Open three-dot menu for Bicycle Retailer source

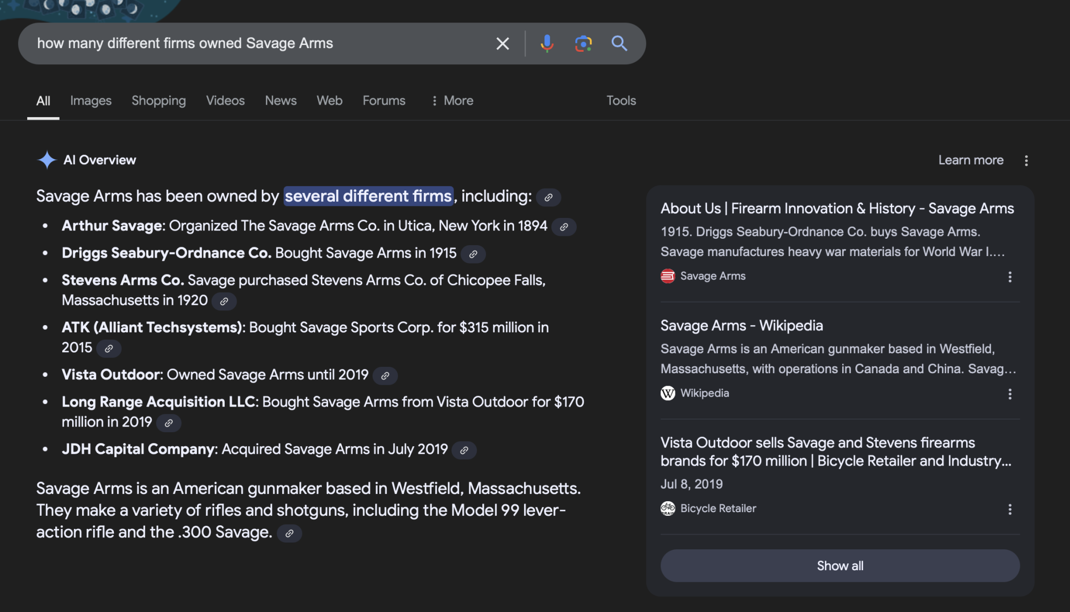pyautogui.click(x=1010, y=509)
